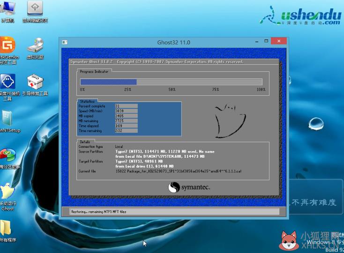Click the blue progress indicator bar
This screenshot has width=344, height=253.
(x=108, y=82)
